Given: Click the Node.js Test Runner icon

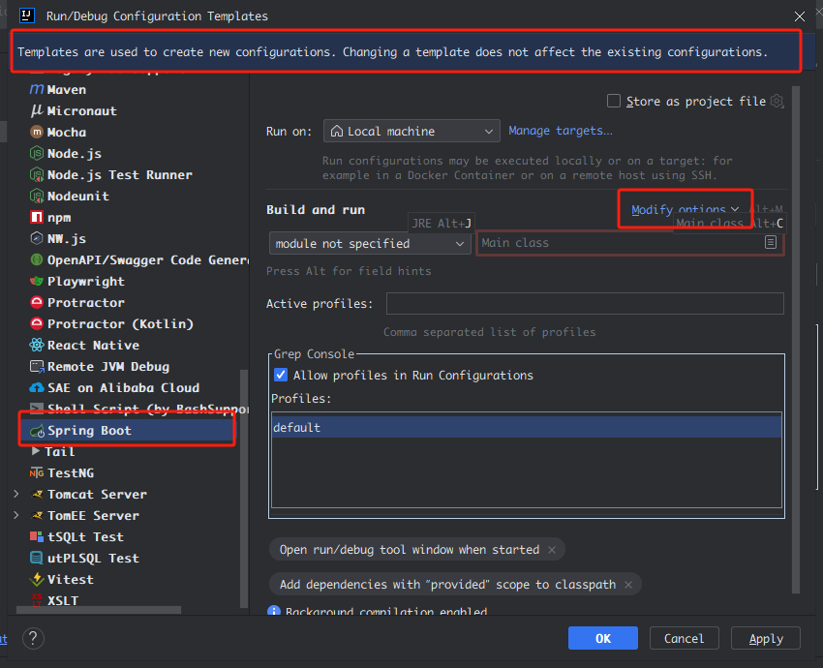Looking at the screenshot, I should (x=37, y=174).
